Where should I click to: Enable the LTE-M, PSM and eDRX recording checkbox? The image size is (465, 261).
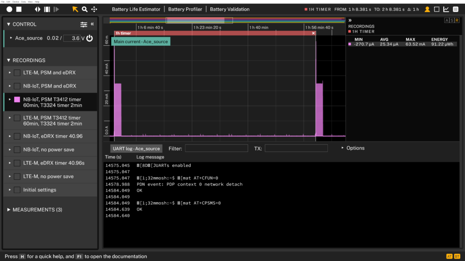(x=17, y=72)
